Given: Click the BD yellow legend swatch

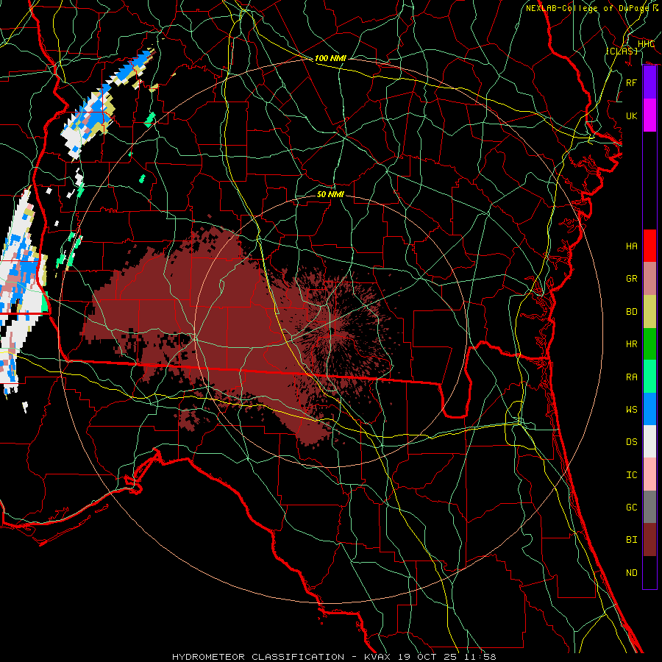Looking at the screenshot, I should tap(649, 312).
